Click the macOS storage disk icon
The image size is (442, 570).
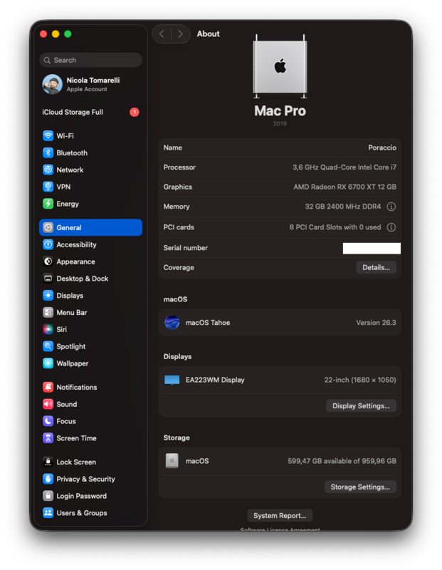pyautogui.click(x=172, y=460)
